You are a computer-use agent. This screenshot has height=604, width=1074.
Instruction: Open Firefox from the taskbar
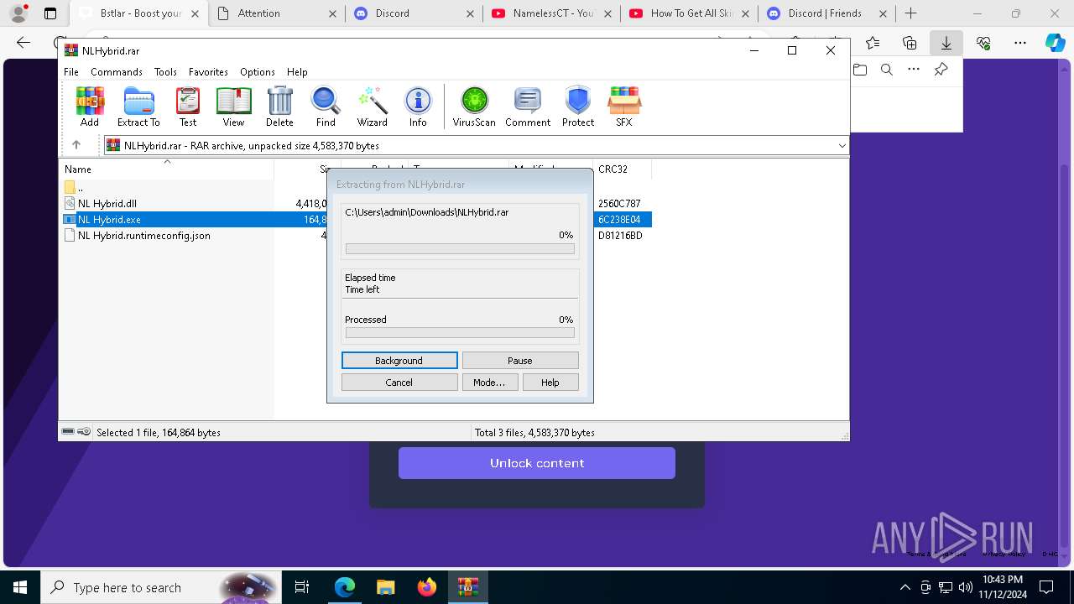click(426, 587)
